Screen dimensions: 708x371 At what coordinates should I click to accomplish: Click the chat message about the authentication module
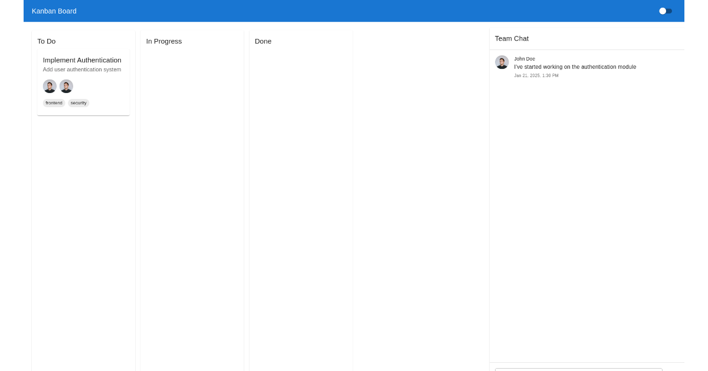tap(575, 67)
